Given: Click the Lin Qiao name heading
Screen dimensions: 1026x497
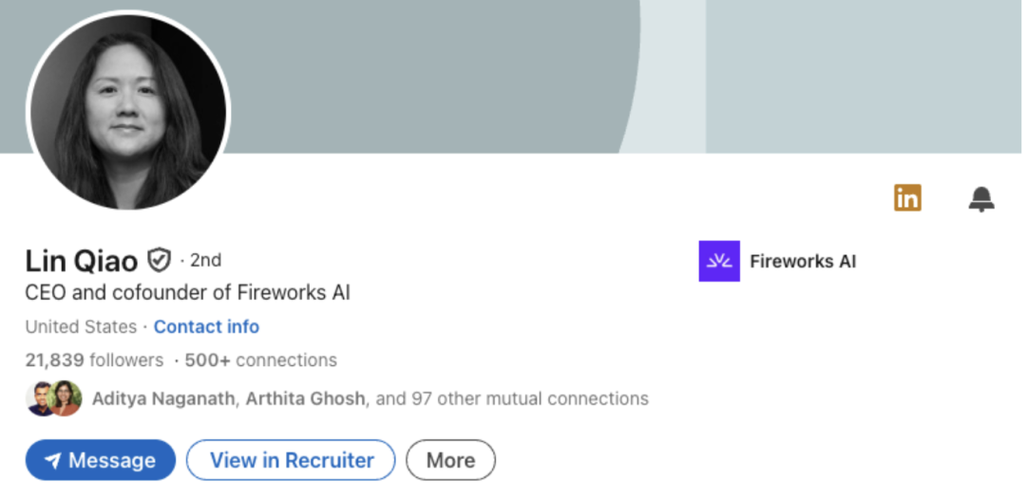Looking at the screenshot, I should [x=81, y=261].
